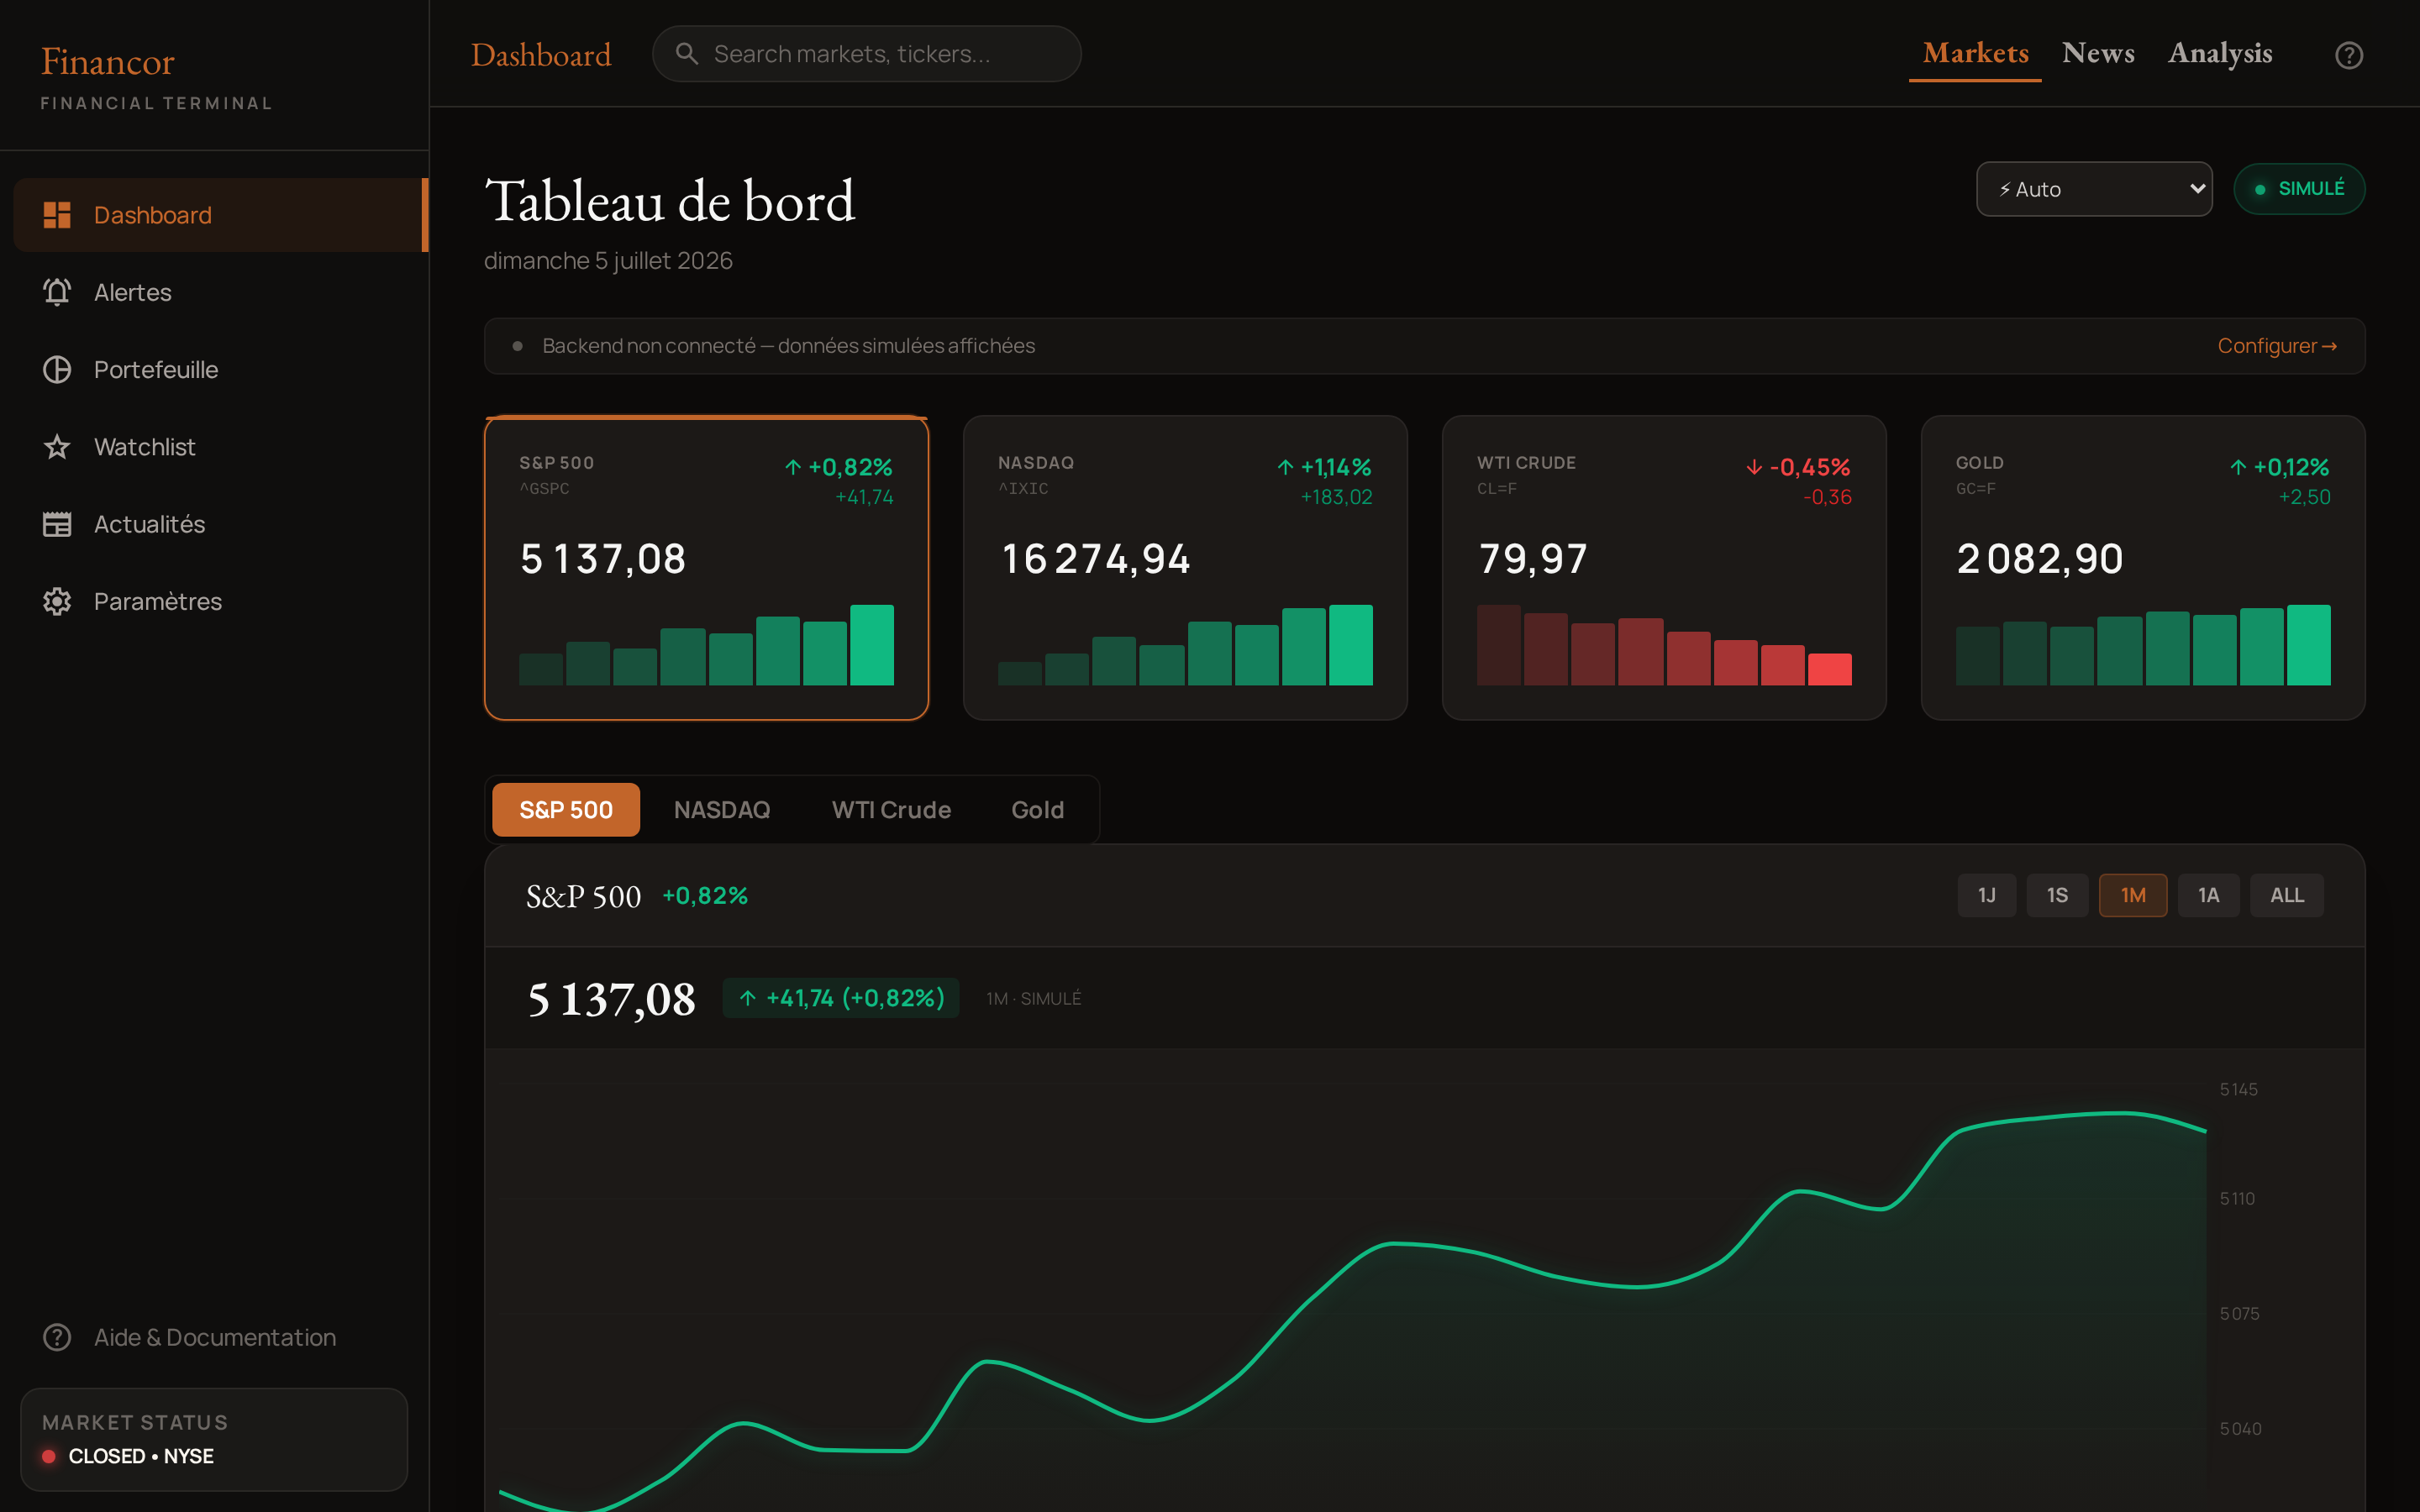Click the '1M · SIMULÉ' label

[1034, 999]
